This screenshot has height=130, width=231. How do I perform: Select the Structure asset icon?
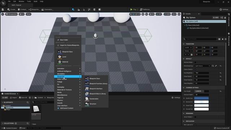87,104
